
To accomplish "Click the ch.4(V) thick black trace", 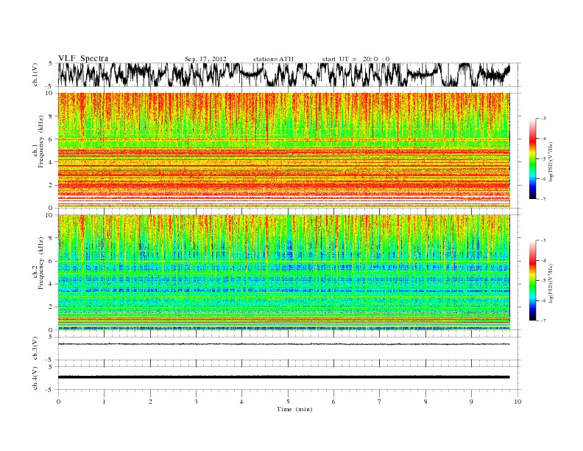I will point(283,377).
